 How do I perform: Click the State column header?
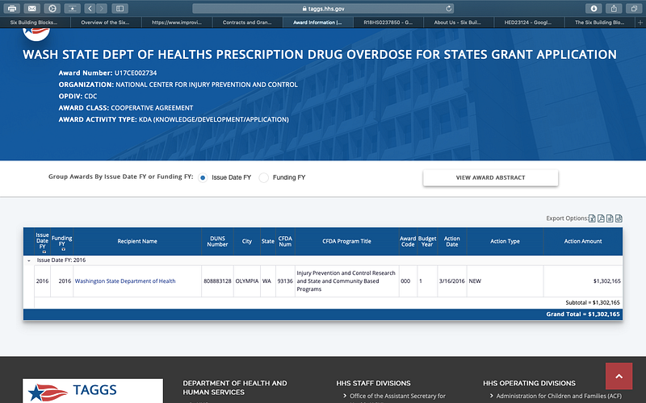click(x=268, y=241)
